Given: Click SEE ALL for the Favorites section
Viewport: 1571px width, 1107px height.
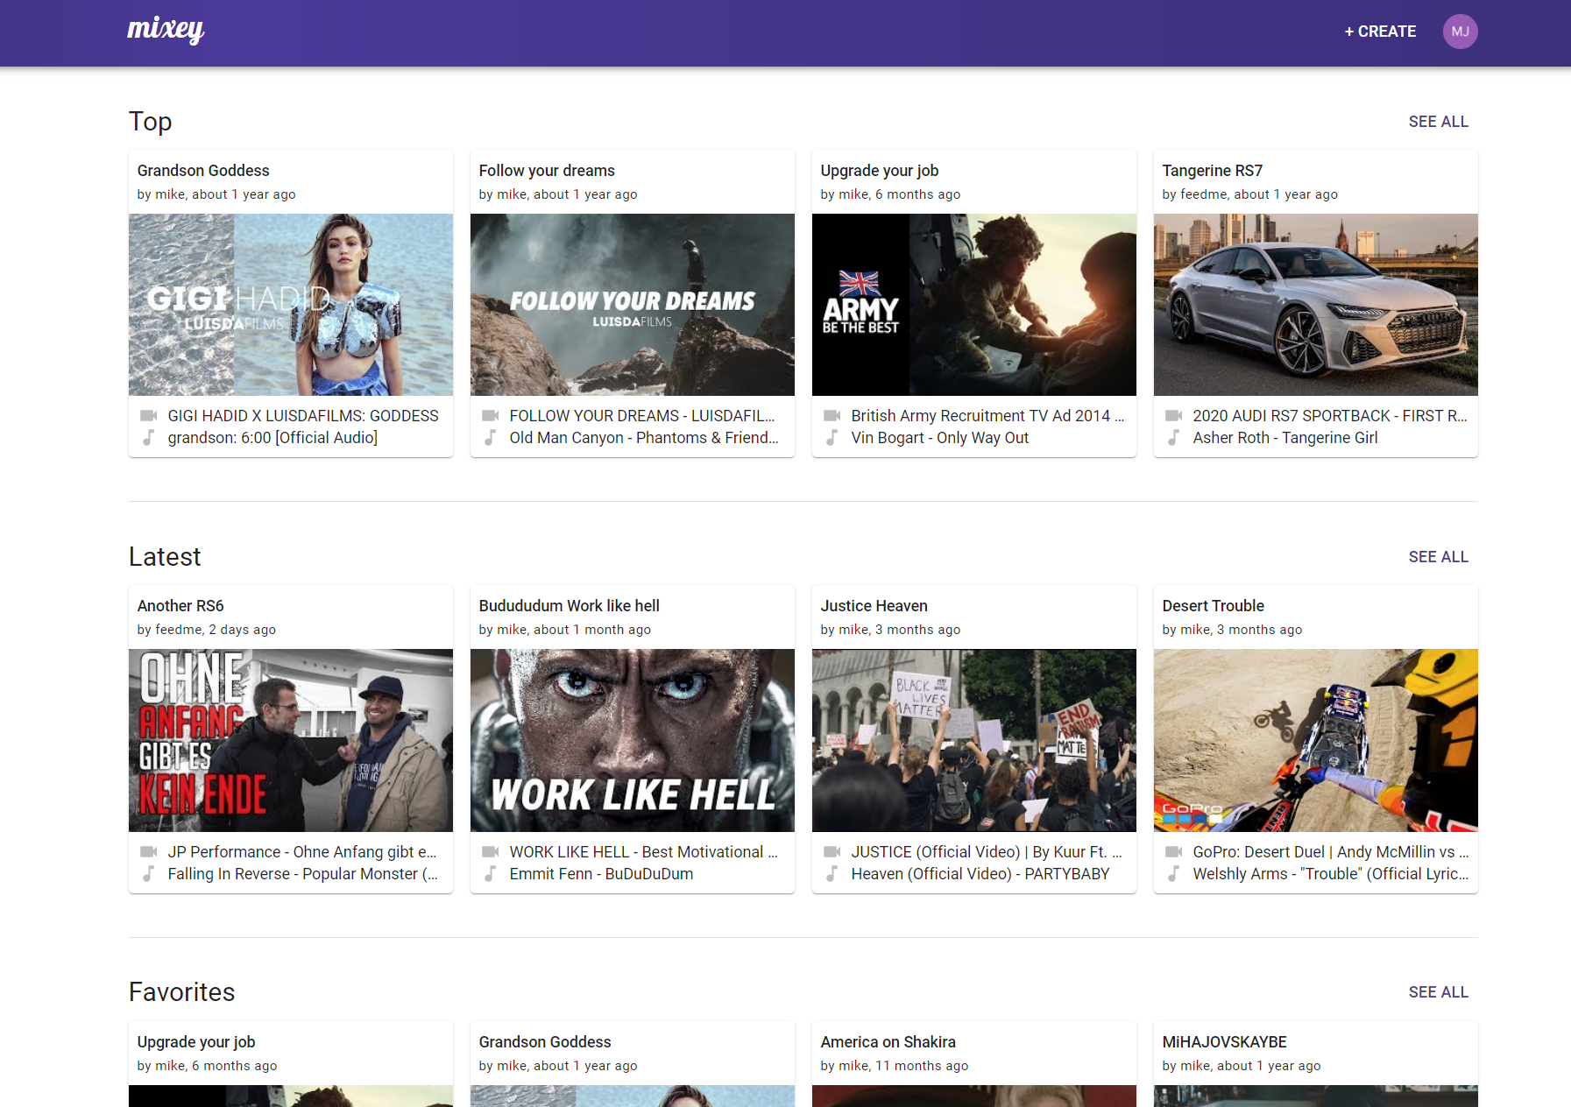Looking at the screenshot, I should click(1438, 992).
